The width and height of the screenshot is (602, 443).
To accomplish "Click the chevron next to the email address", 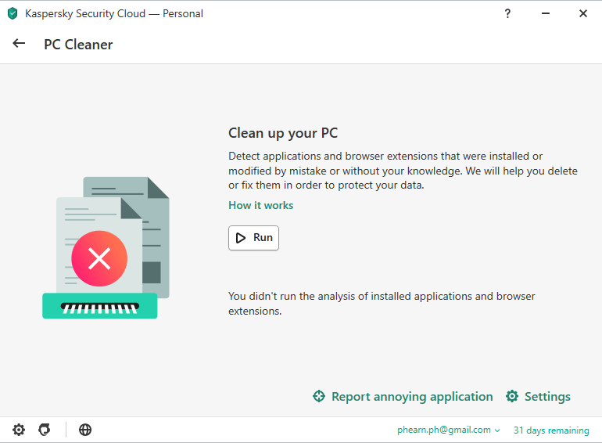I will tap(497, 430).
